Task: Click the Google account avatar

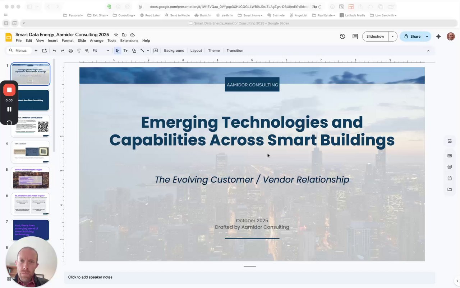Action: [451, 37]
